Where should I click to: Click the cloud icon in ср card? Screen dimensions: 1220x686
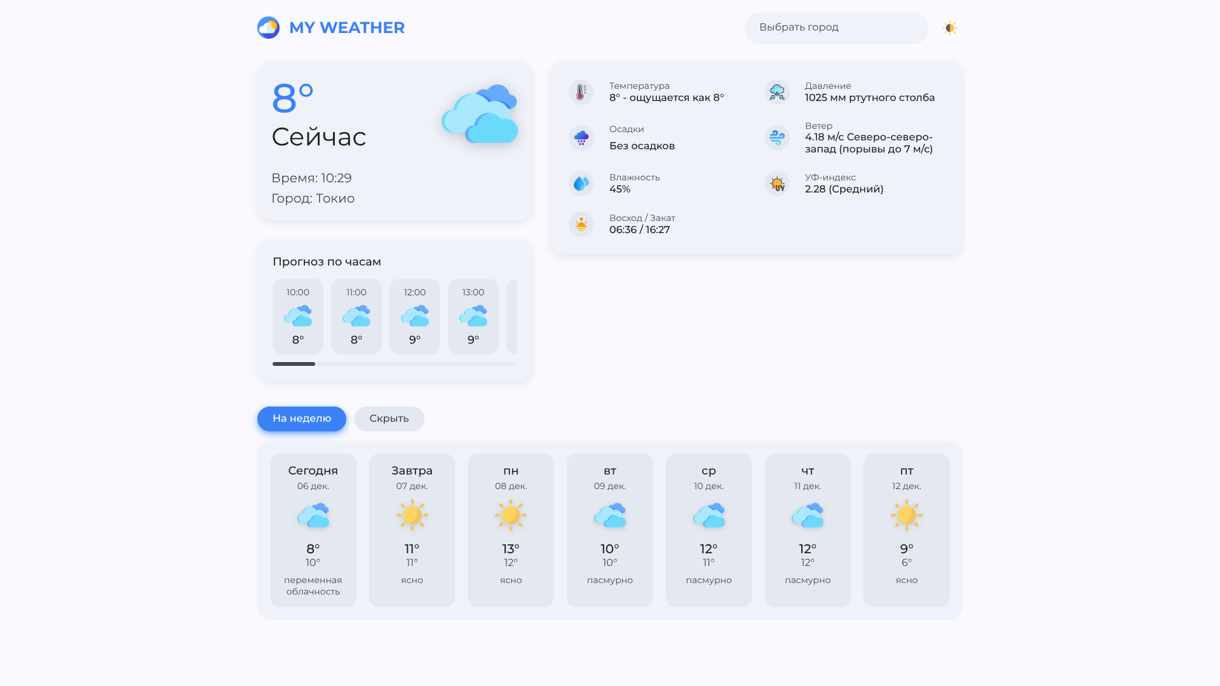pos(709,515)
